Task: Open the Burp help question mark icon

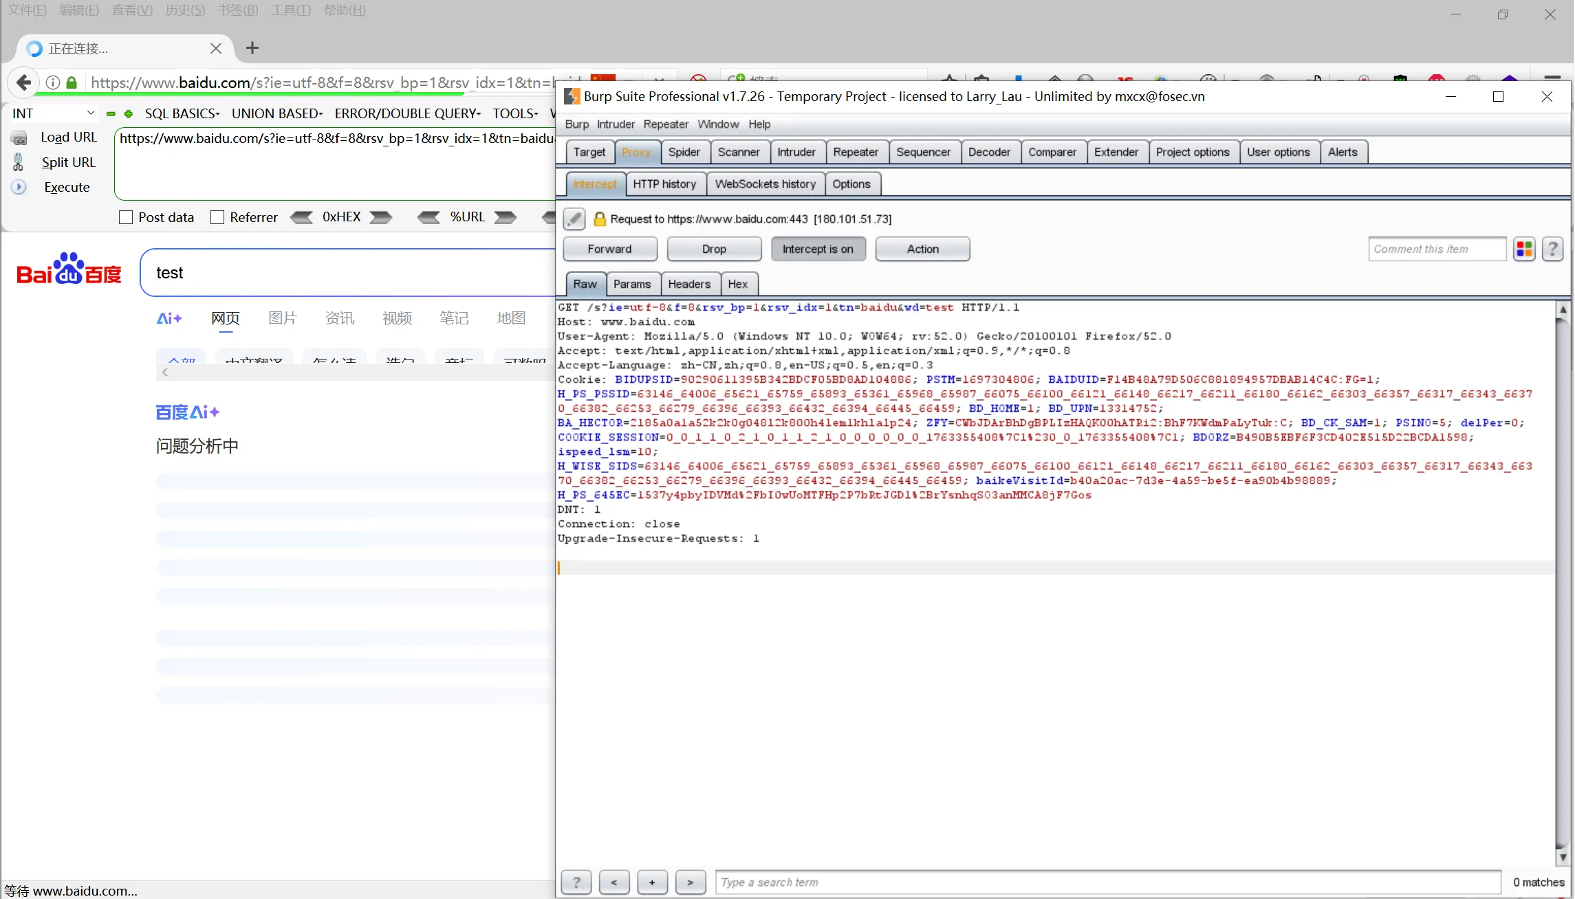Action: 1552,249
